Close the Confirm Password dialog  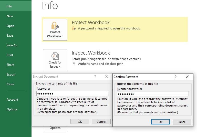pos(187,77)
